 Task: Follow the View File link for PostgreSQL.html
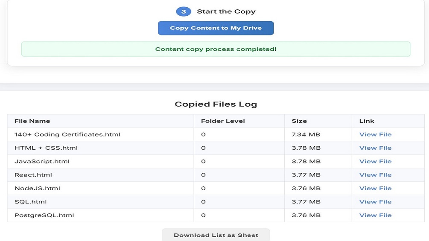coord(375,215)
